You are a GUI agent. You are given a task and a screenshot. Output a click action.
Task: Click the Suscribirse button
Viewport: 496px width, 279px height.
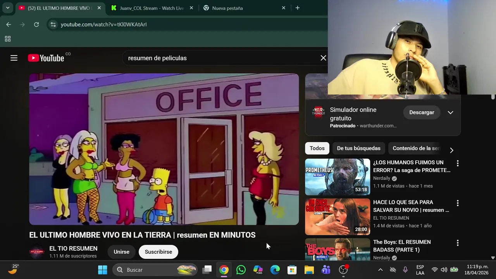pos(158,252)
